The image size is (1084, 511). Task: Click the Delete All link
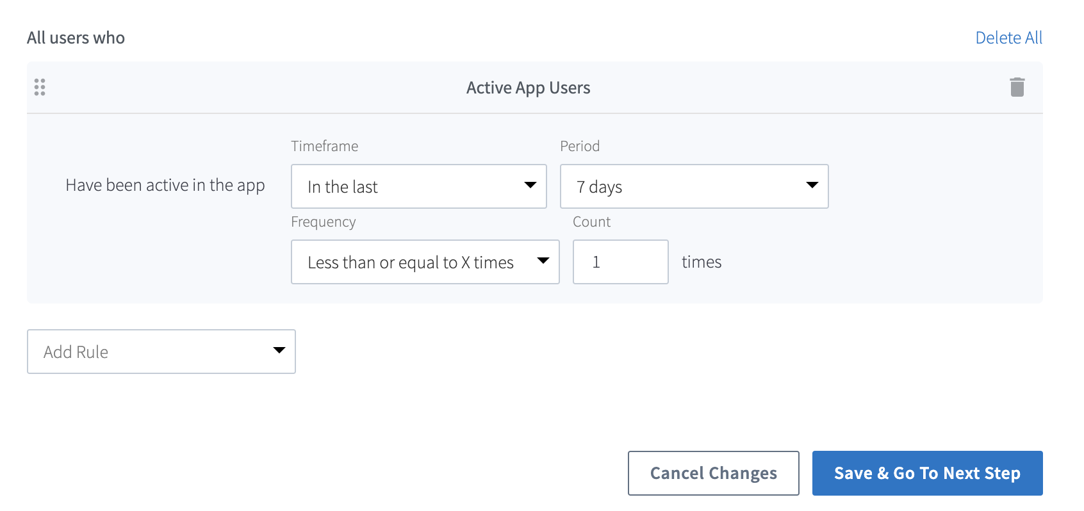pos(1008,38)
